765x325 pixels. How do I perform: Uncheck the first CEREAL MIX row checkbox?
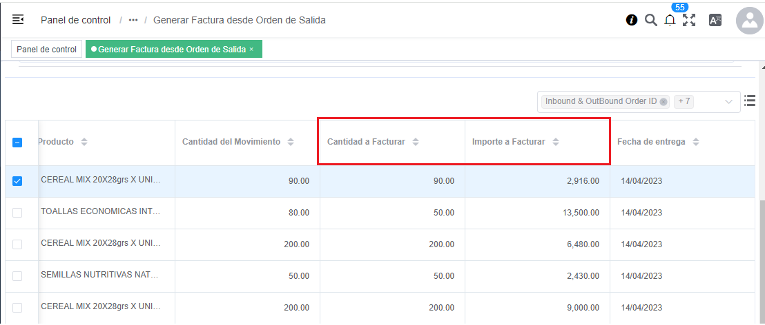17,181
